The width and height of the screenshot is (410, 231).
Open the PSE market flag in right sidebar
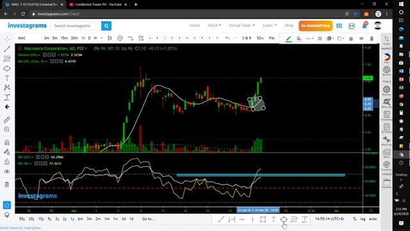pos(386,58)
